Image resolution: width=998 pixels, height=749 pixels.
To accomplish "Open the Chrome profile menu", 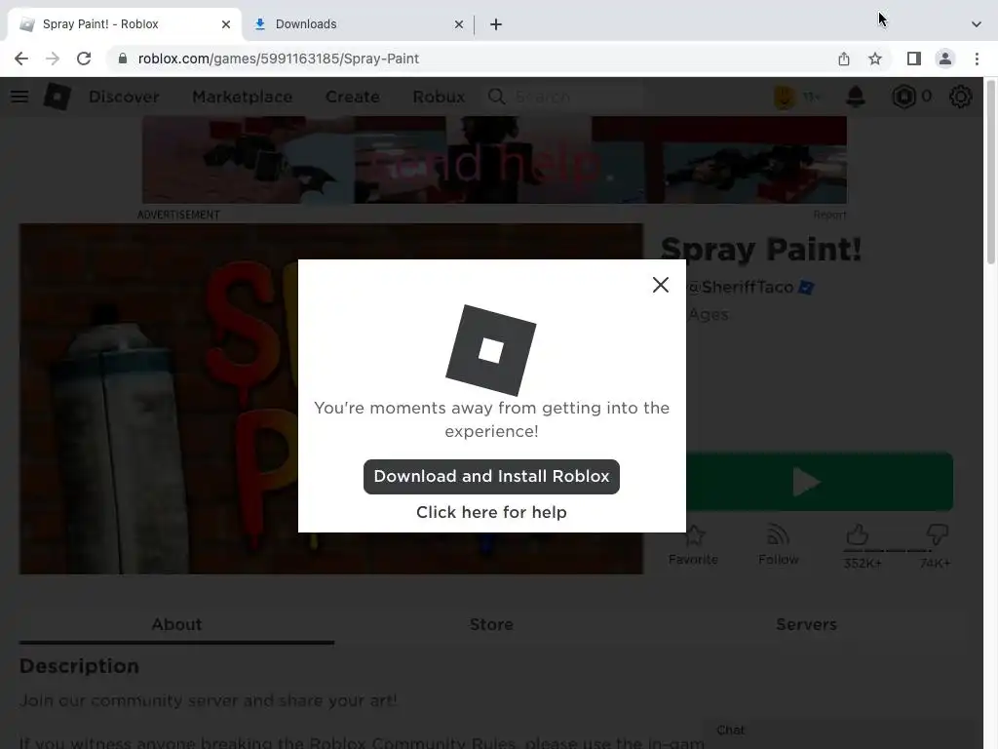I will click(945, 59).
